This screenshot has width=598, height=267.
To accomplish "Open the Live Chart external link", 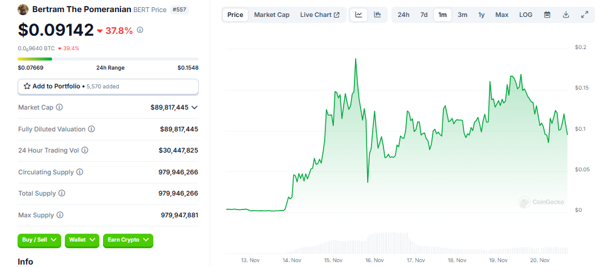I will tap(319, 15).
